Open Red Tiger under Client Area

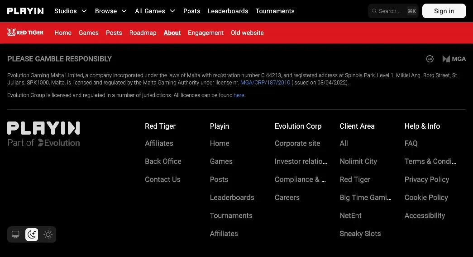tap(355, 179)
